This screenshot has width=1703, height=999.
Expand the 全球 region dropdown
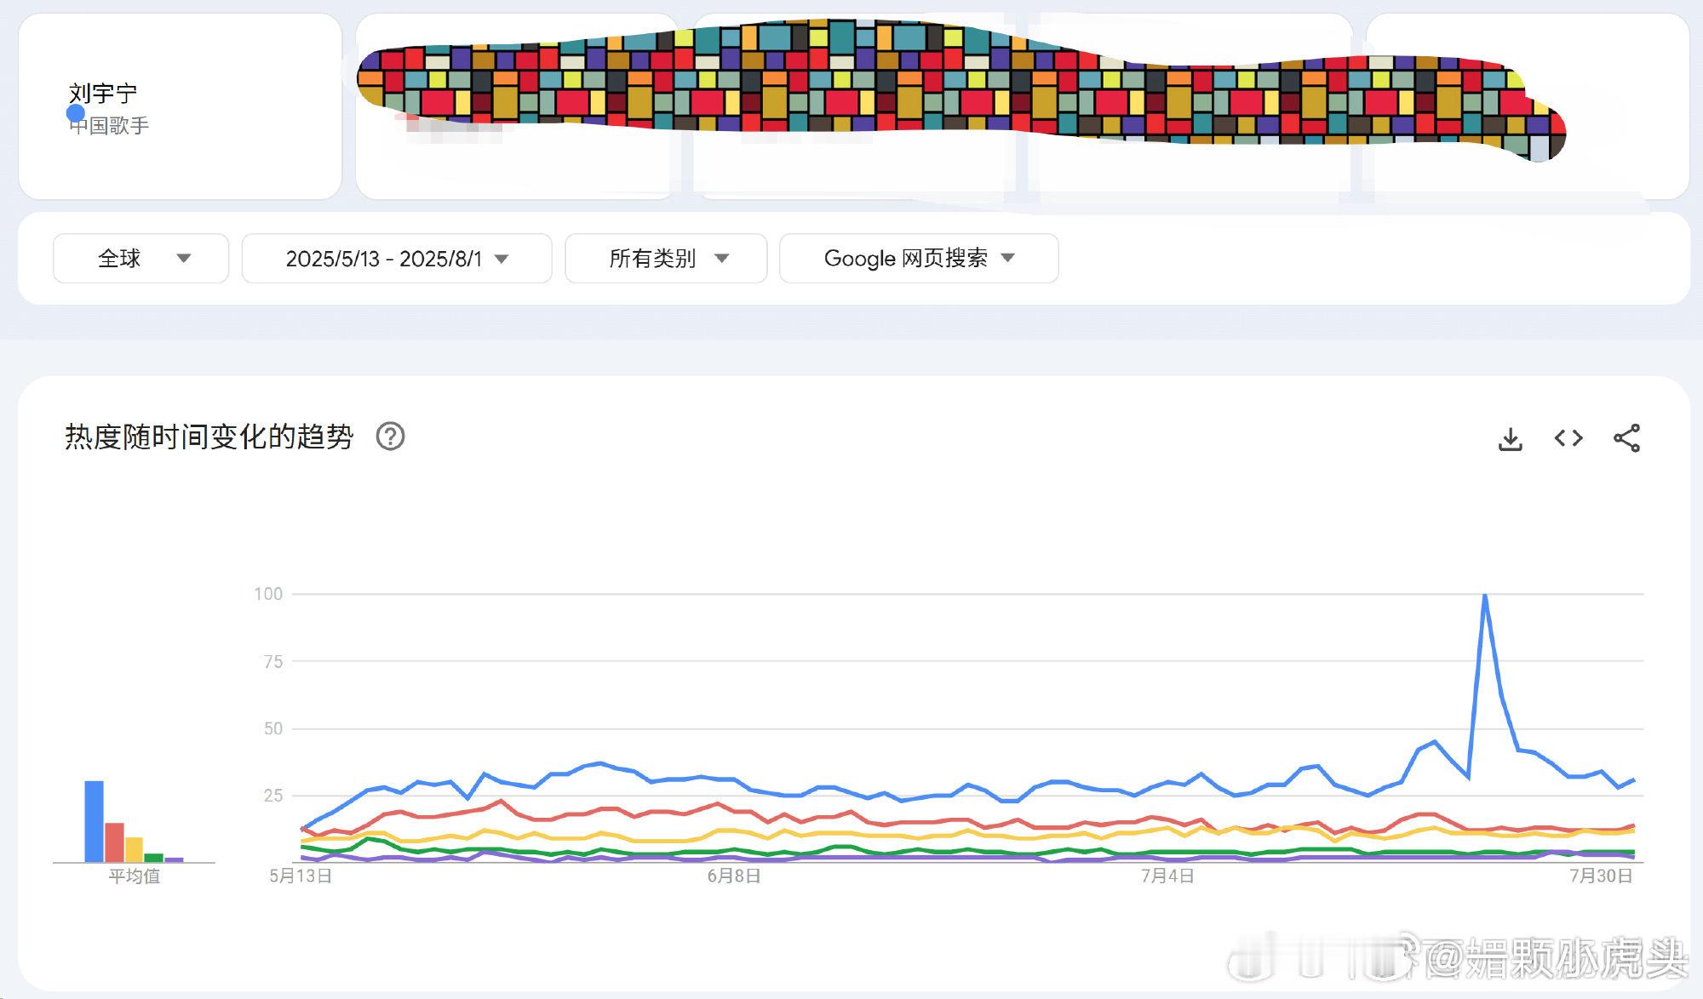click(x=141, y=258)
